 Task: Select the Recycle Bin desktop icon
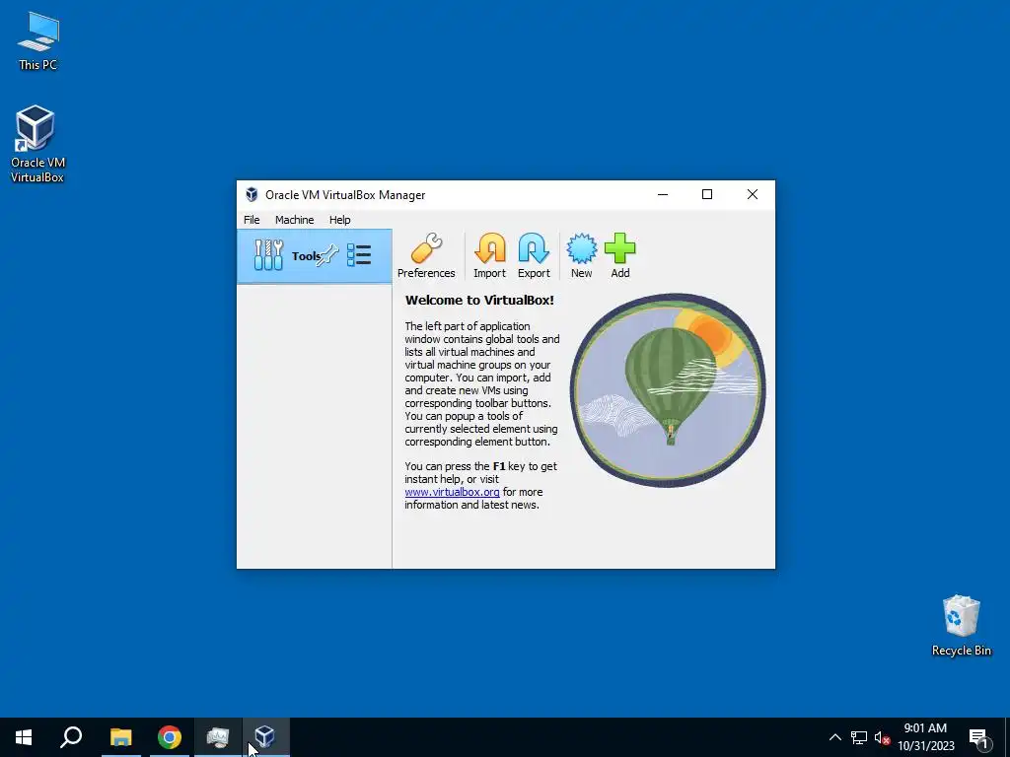[x=961, y=626]
